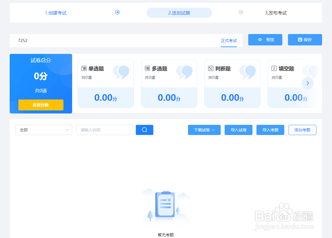332x238 pixels.
Task: Click the 单选题 single-choice question icon
Action: [x=84, y=68]
